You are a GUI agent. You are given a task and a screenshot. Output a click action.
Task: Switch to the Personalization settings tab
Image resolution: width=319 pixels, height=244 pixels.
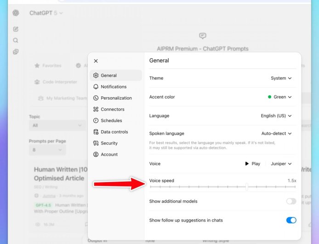coord(116,98)
